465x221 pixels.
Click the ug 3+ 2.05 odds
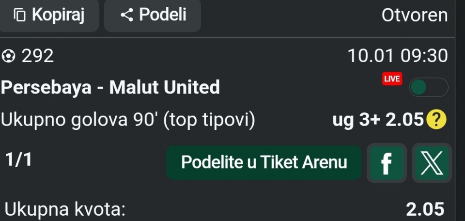click(378, 120)
